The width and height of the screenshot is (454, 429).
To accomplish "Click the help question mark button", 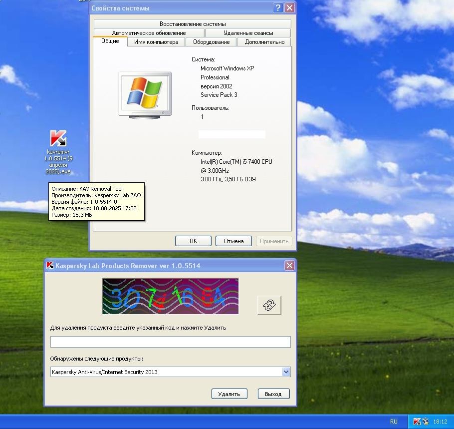I will (x=278, y=8).
